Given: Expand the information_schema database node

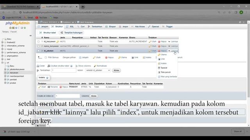Looking at the screenshot, I should coord(2,46).
